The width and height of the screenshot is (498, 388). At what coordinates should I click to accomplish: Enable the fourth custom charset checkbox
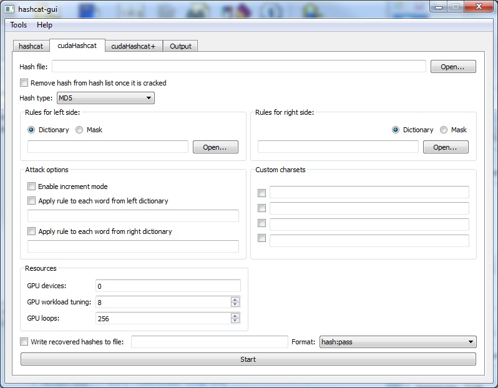point(261,238)
